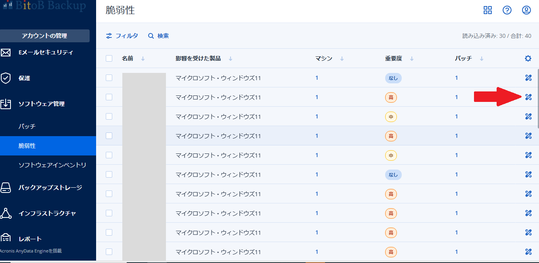The image size is (539, 263).
Task: Sort by 影響を受けた製品 column arrow
Action: coord(231,59)
